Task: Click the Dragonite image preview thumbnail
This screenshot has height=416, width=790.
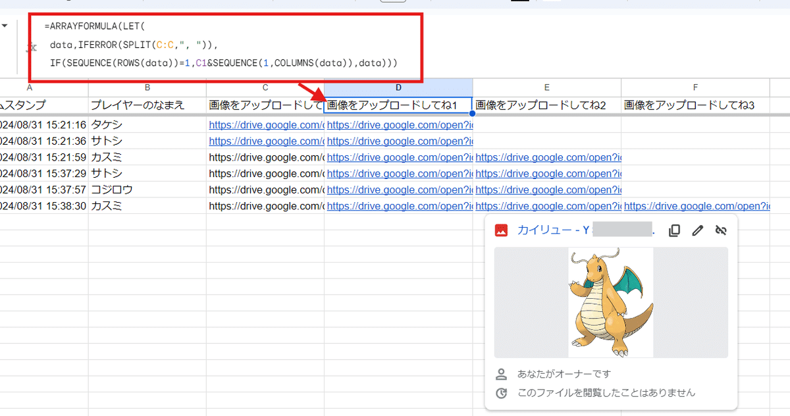Action: click(611, 303)
